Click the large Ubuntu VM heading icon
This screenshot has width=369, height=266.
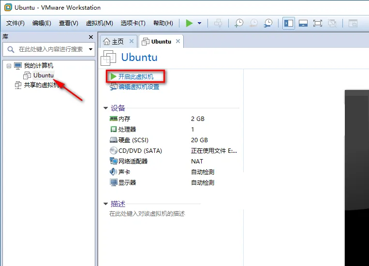(108, 58)
